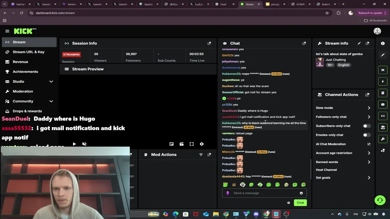Click the Kick logo

(25, 31)
